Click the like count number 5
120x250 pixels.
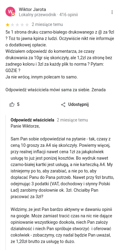(x=18, y=105)
